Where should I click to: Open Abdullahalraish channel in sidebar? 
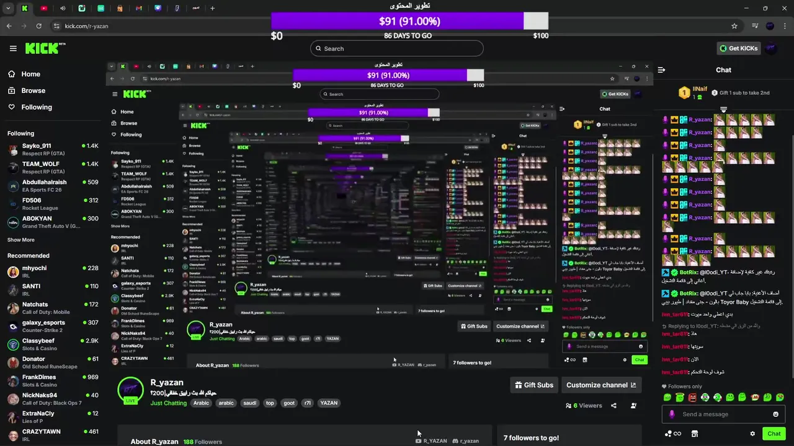[53, 185]
